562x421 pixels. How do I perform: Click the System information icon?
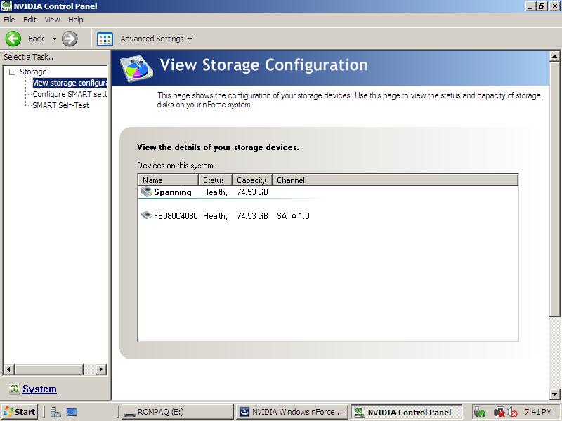click(x=14, y=389)
